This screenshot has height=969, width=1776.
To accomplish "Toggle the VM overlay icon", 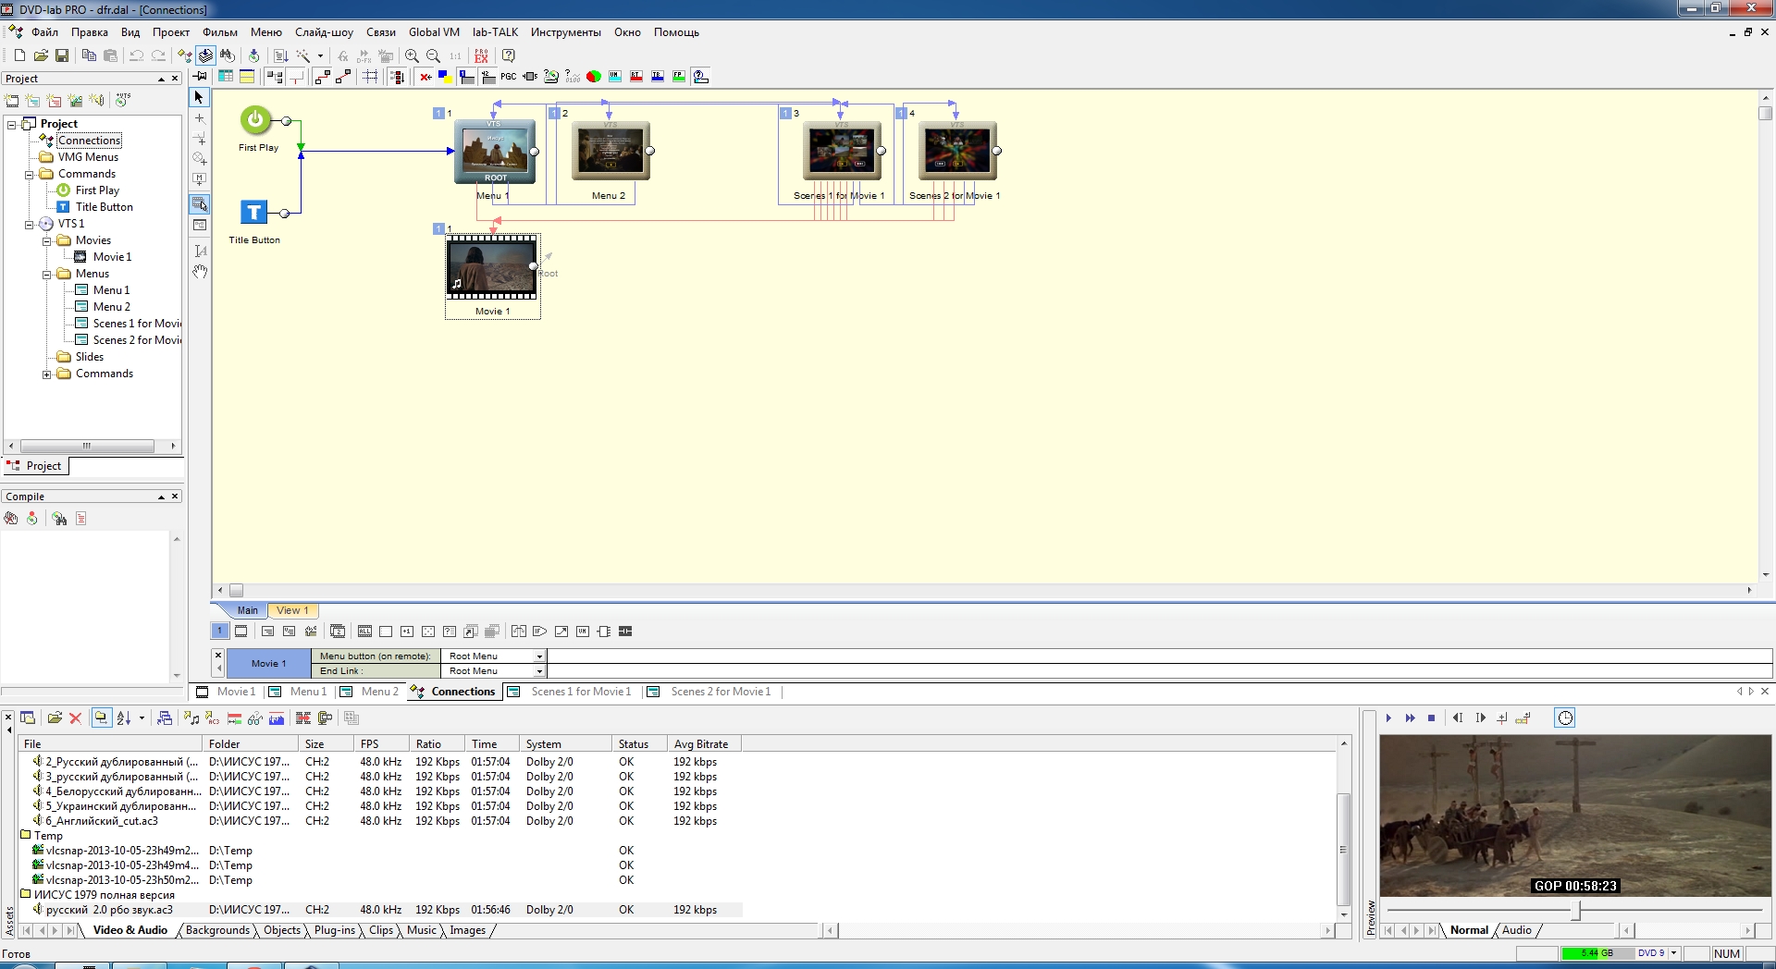I will point(615,77).
